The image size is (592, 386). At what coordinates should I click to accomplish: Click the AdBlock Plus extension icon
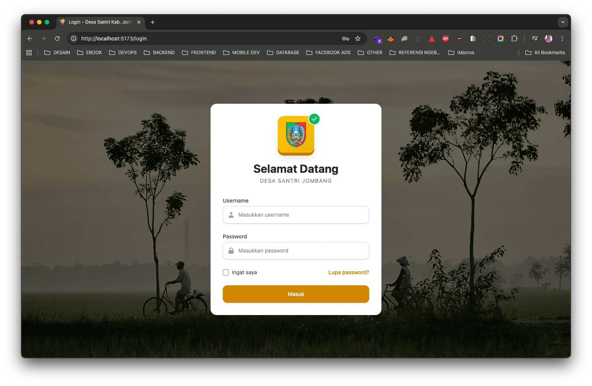[446, 39]
